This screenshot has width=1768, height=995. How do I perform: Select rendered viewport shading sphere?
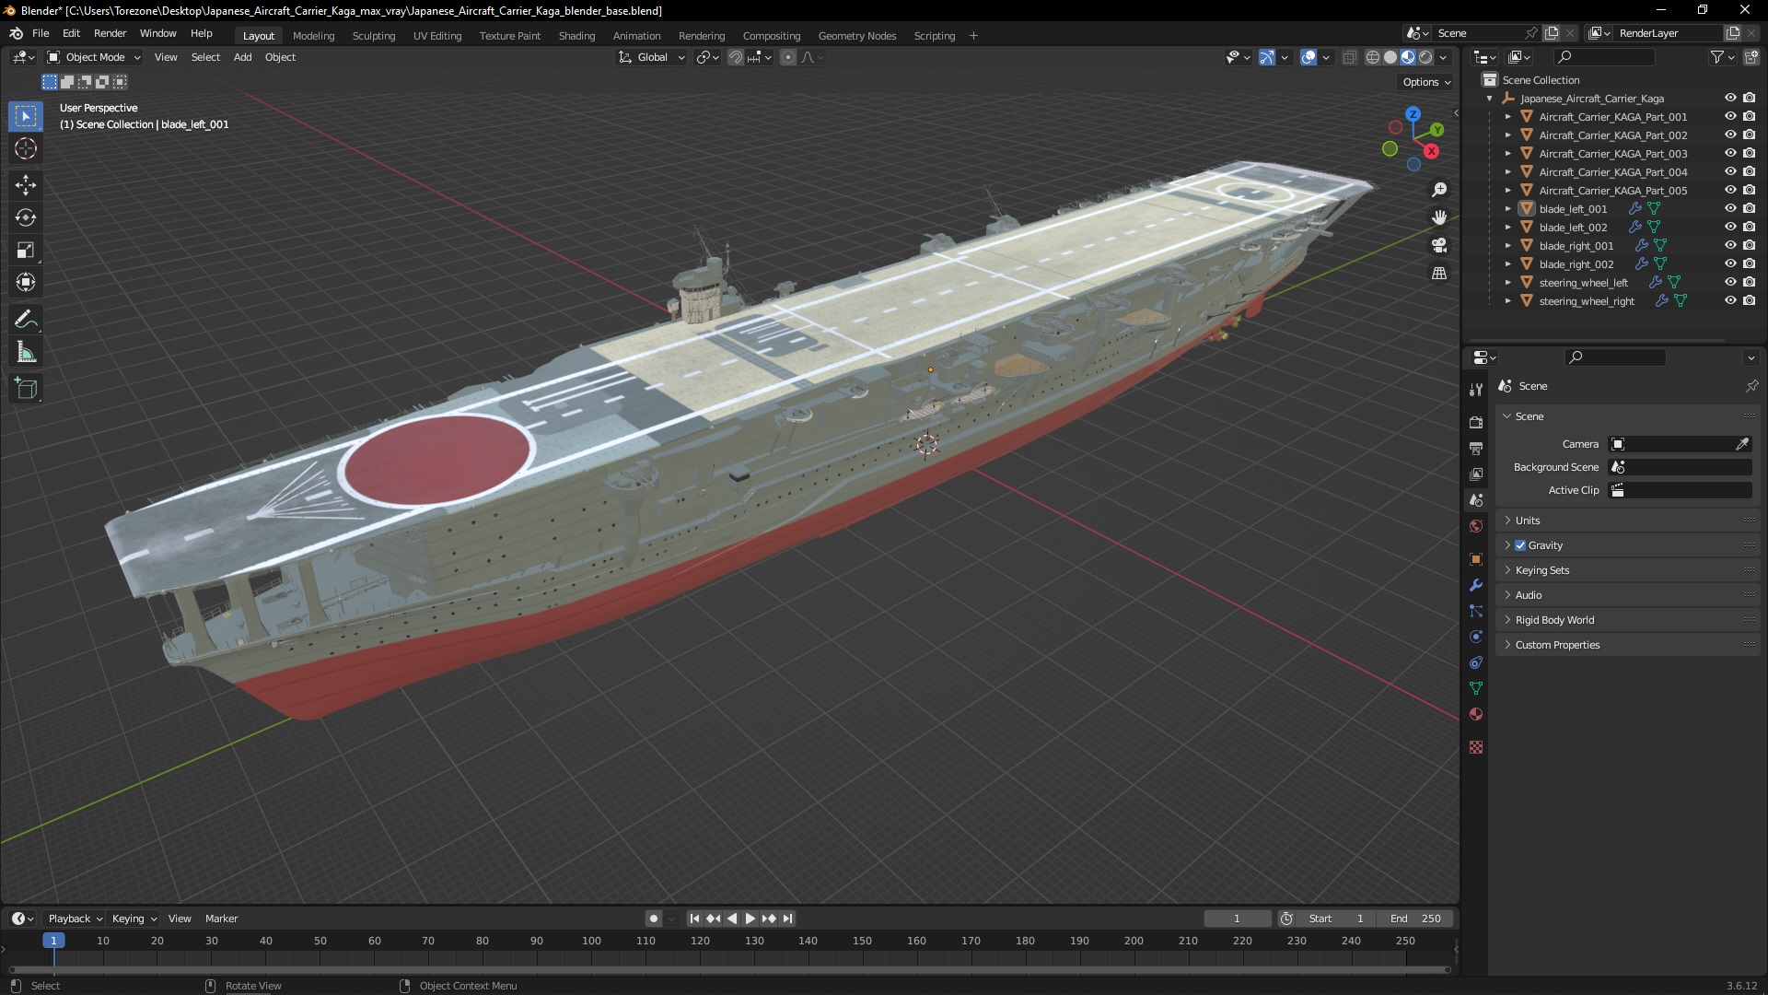point(1425,57)
